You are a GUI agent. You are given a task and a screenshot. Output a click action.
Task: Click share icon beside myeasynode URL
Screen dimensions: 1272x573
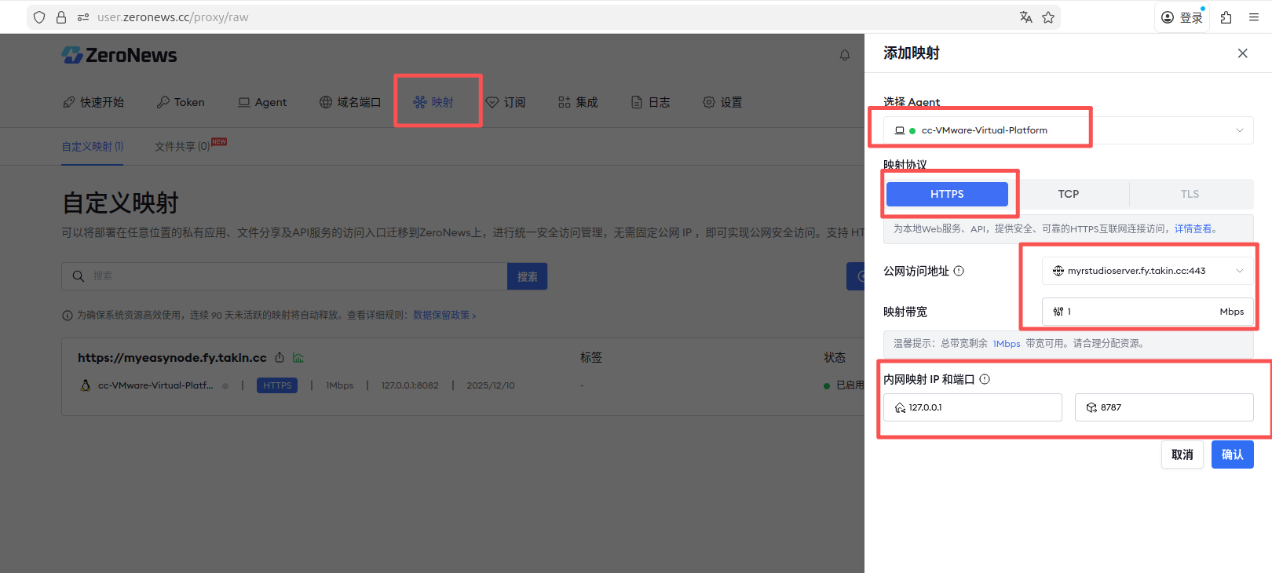280,358
